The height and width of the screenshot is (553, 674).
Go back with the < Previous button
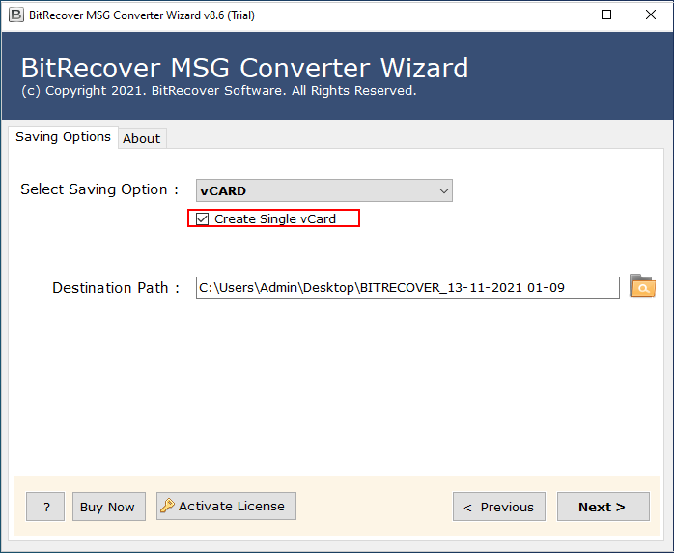point(498,507)
